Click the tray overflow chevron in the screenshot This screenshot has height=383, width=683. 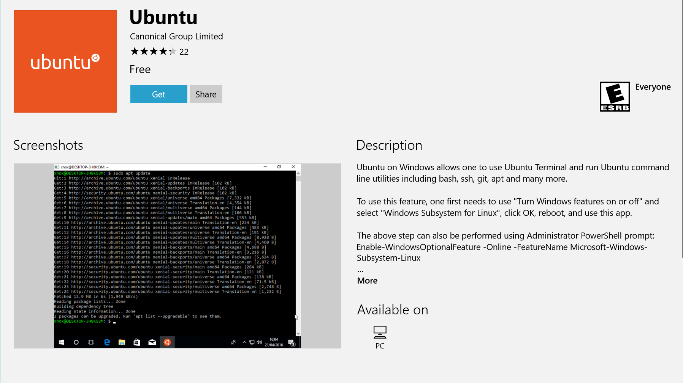pos(244,342)
